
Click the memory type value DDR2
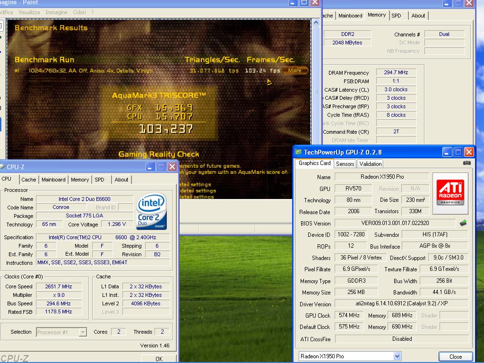pyautogui.click(x=347, y=34)
